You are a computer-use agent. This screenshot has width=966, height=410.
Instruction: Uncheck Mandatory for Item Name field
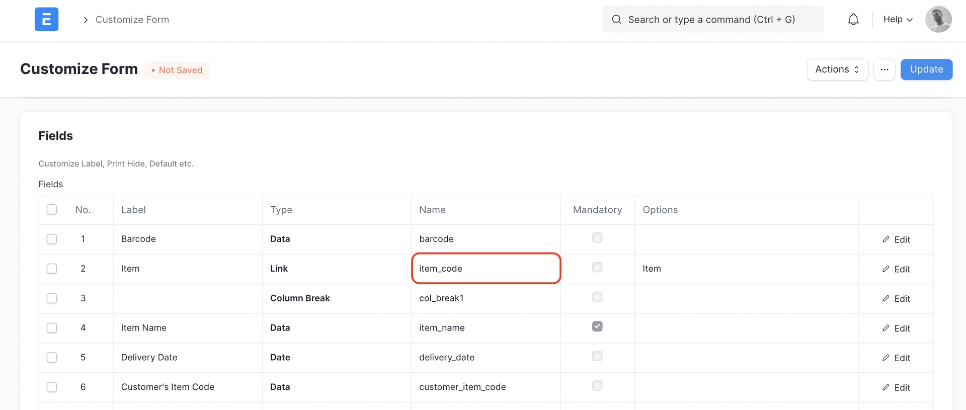click(x=597, y=326)
